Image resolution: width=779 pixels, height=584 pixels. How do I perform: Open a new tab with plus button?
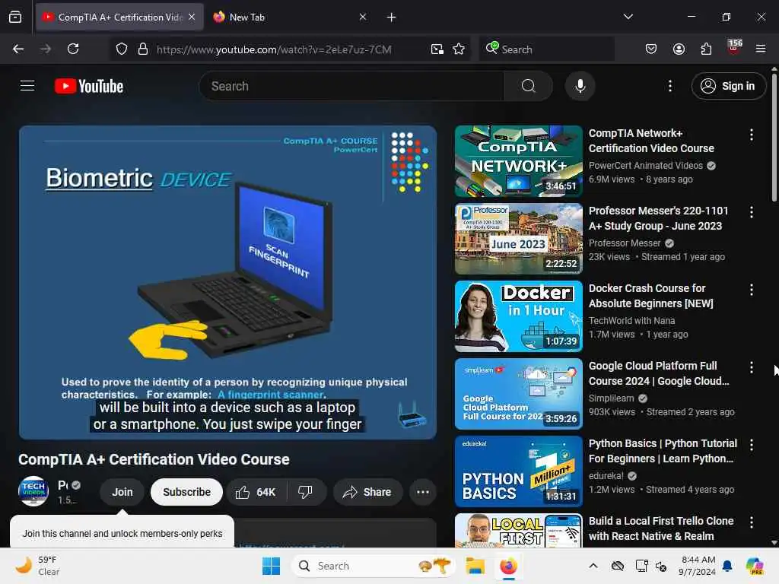[392, 17]
